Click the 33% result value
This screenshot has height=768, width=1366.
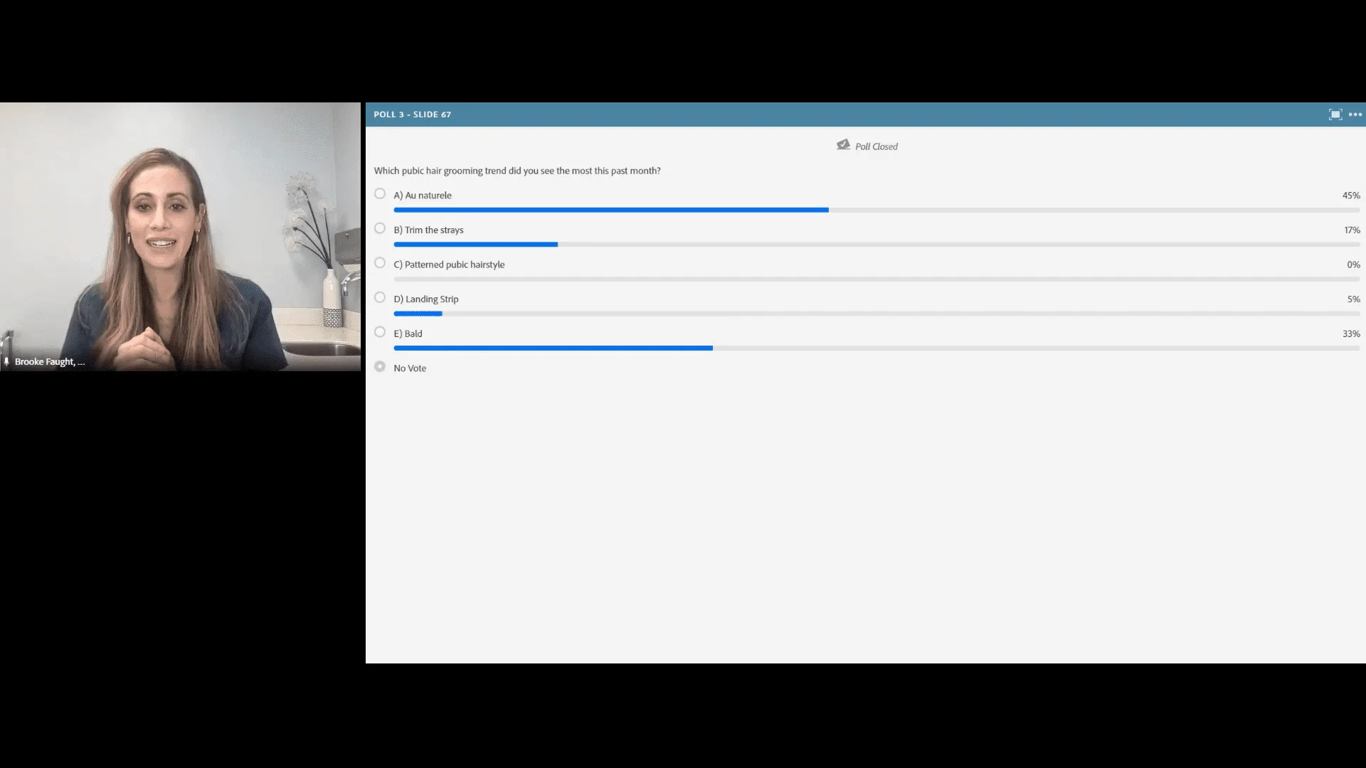[x=1351, y=334]
